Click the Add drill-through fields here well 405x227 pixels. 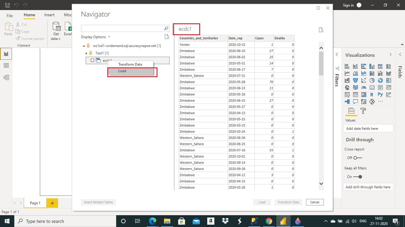368,187
